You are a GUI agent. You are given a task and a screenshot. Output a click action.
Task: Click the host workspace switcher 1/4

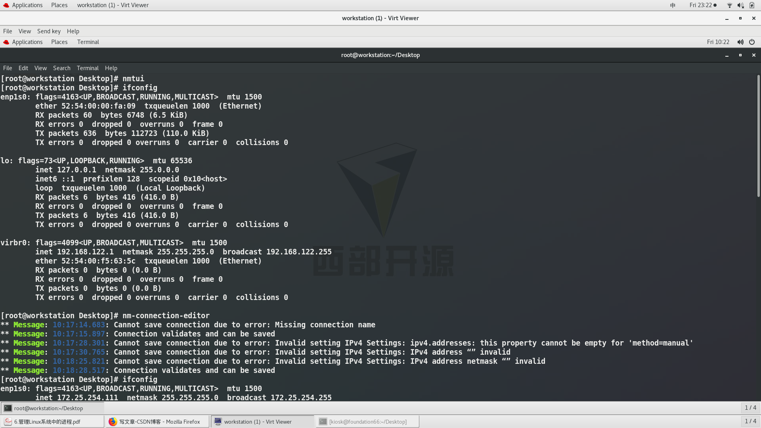pos(750,421)
